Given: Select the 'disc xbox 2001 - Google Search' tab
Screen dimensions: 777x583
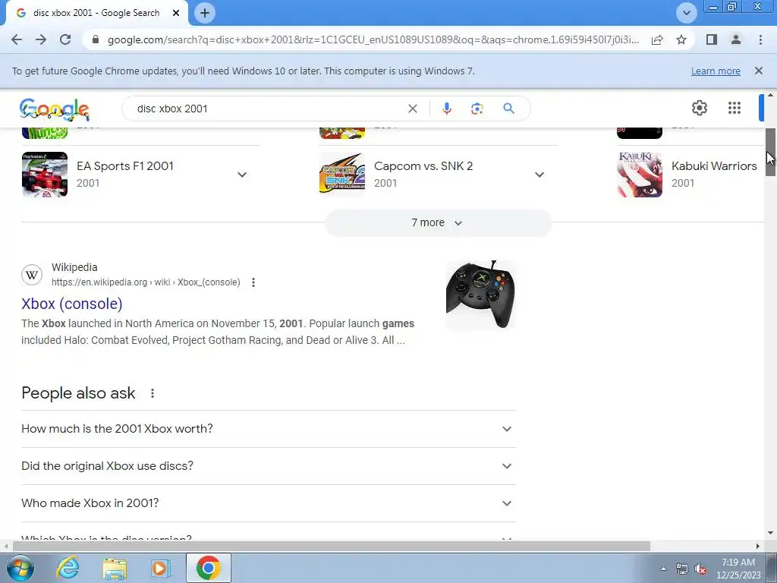Looking at the screenshot, I should [x=96, y=13].
